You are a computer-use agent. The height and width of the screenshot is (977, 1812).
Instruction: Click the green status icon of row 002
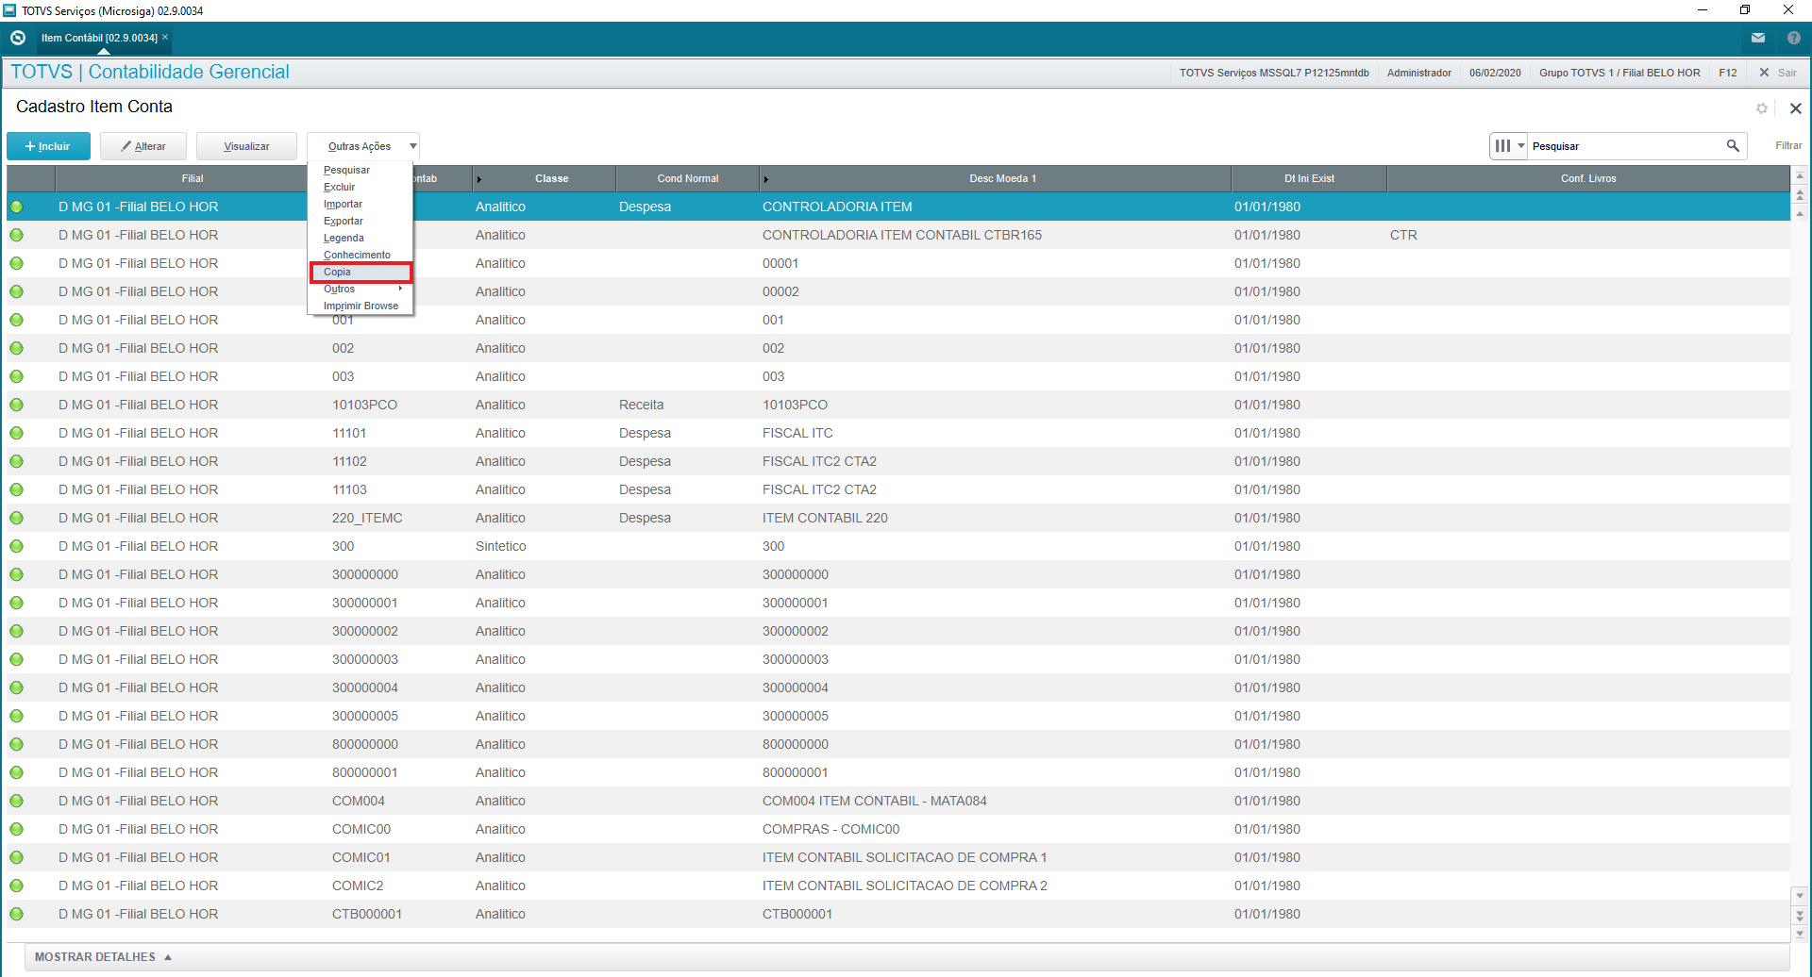tap(17, 348)
